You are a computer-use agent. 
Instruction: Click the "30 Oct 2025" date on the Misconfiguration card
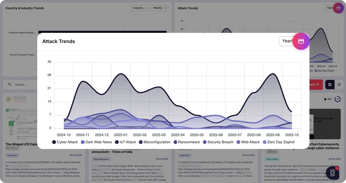(162, 159)
